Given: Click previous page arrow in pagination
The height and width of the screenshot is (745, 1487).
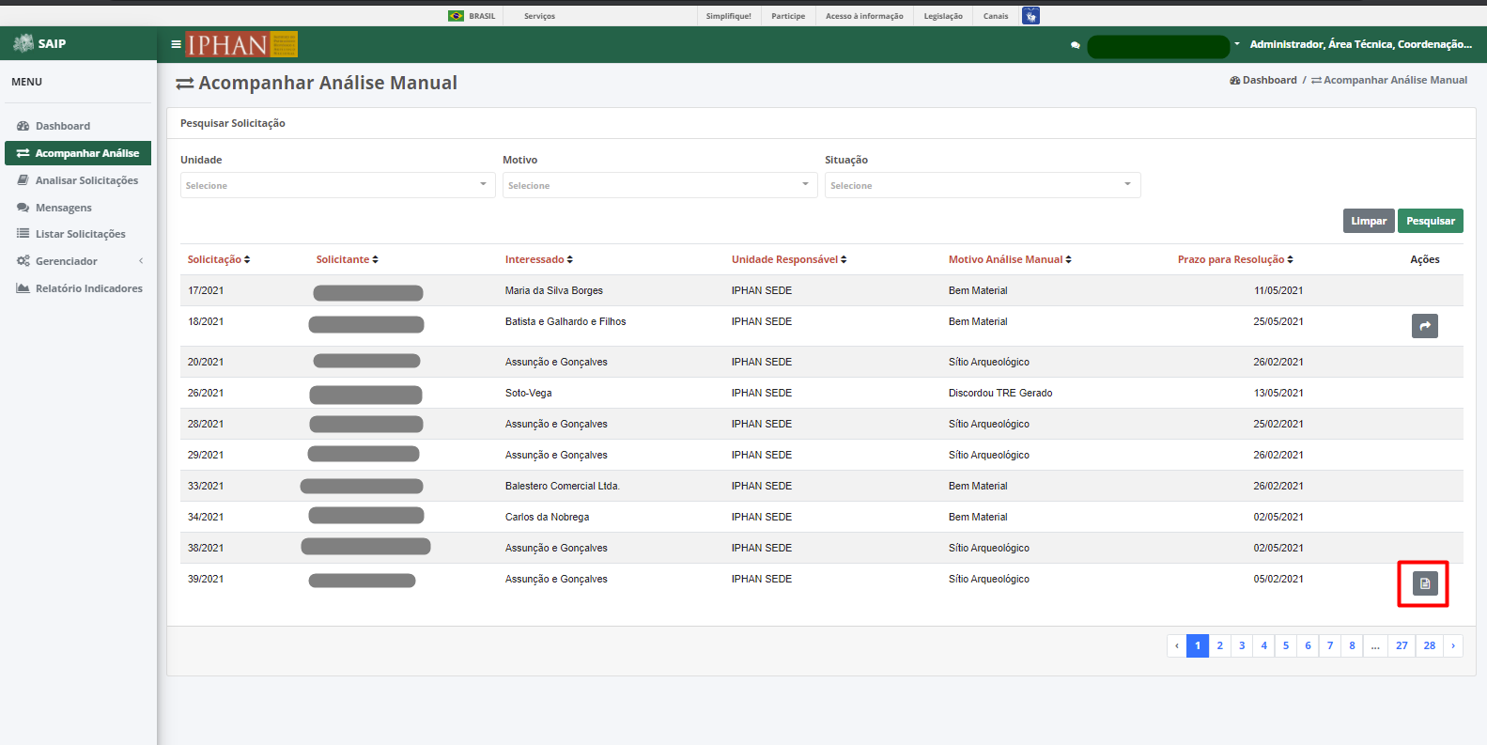Looking at the screenshot, I should [x=1177, y=645].
